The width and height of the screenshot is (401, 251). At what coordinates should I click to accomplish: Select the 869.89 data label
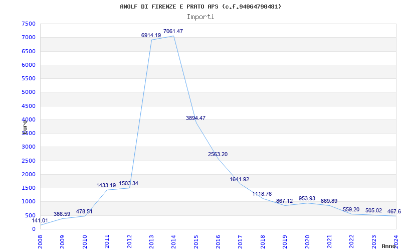[x=329, y=201]
